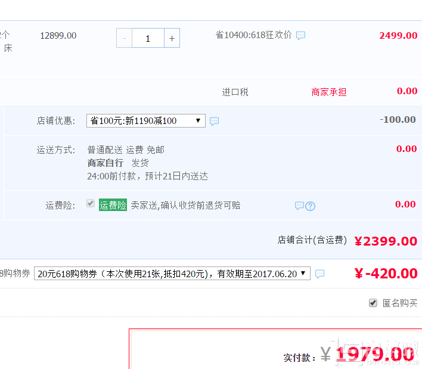Click the item price 2499.00
This screenshot has height=369, width=422.
pyautogui.click(x=398, y=35)
